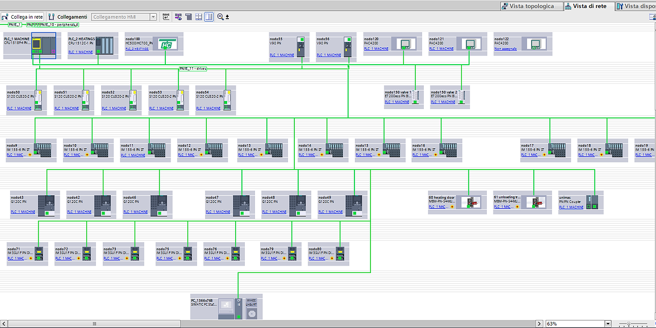Click the PLC_2 HEATINGS link on nodo100
Screen dimensions: 656x328
137,49
